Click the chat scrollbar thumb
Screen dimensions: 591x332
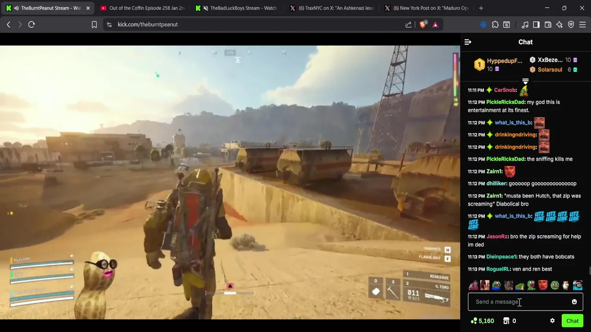(589, 271)
